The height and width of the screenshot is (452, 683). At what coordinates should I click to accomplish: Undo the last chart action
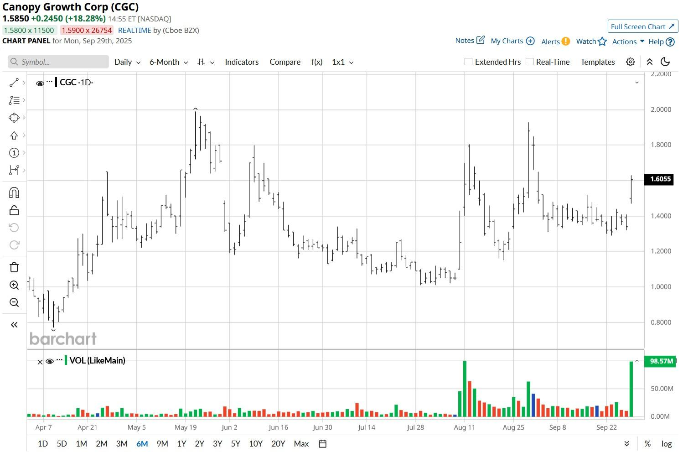14,228
